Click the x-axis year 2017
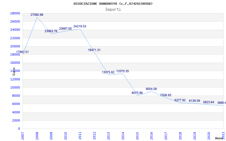Image resolution: width=226 pixels, height=141 pixels. pyautogui.click(x=166, y=136)
